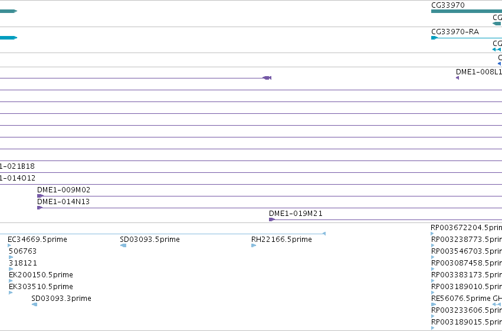Select the DME1-019M21 label text

coord(296,214)
